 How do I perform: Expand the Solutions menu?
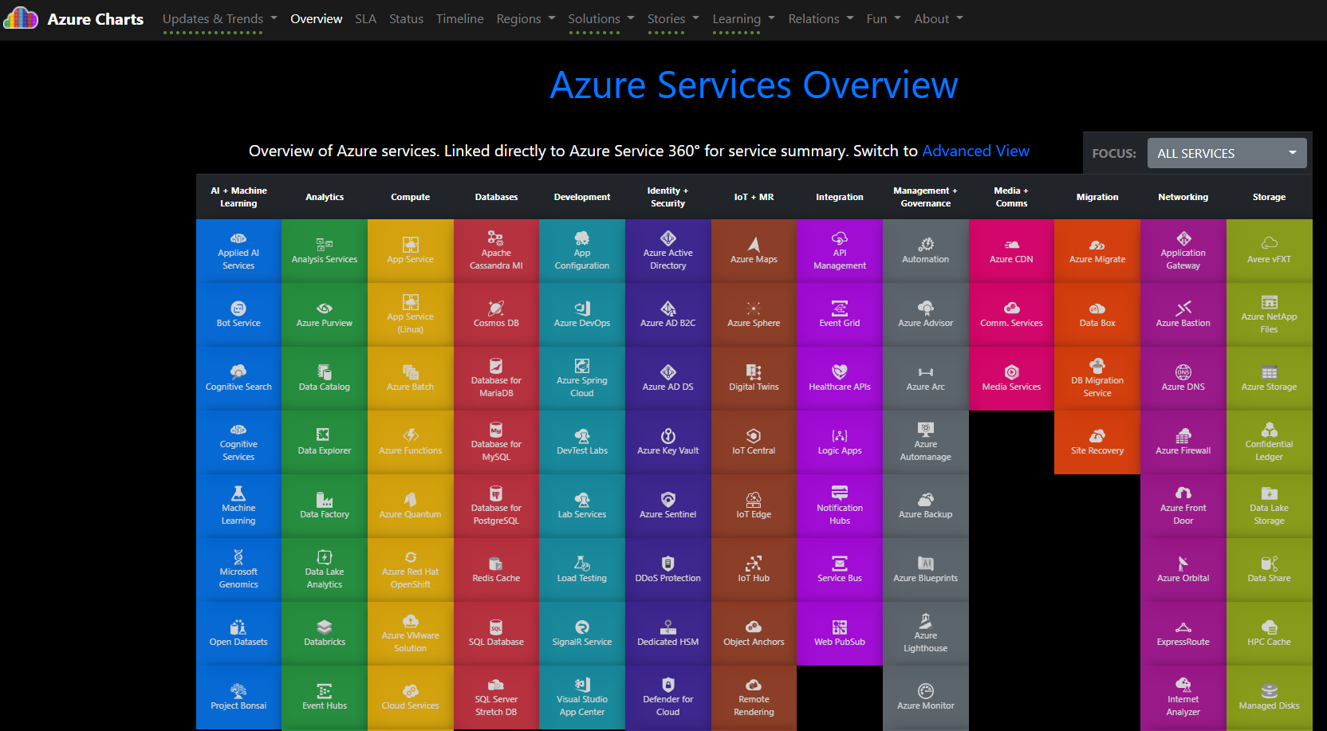click(x=600, y=18)
